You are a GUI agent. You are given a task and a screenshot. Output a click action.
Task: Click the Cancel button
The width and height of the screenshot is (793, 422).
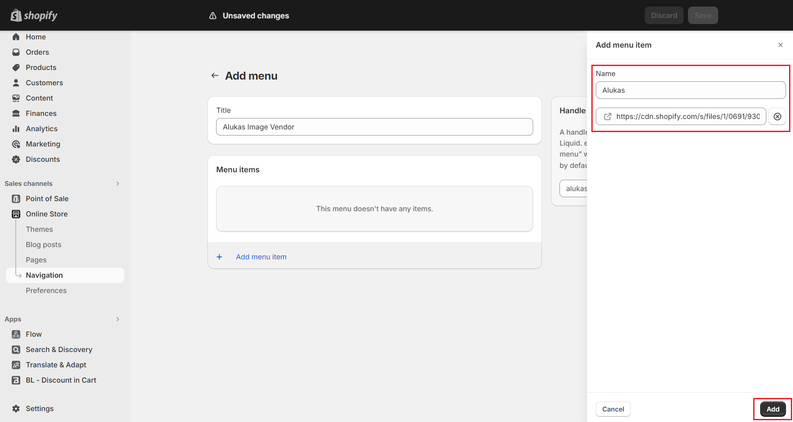(x=613, y=409)
